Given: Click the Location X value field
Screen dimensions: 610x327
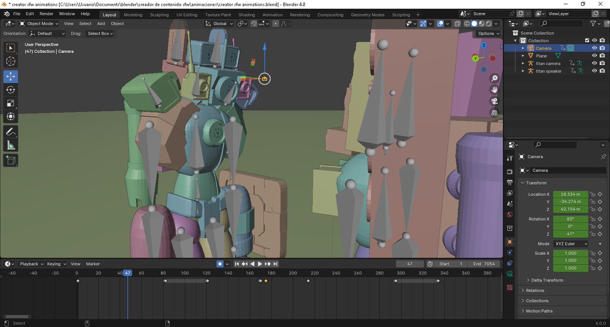Looking at the screenshot, I should 570,194.
